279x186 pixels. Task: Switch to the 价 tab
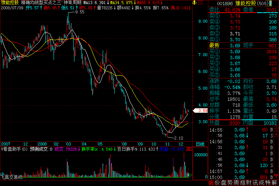(218, 183)
